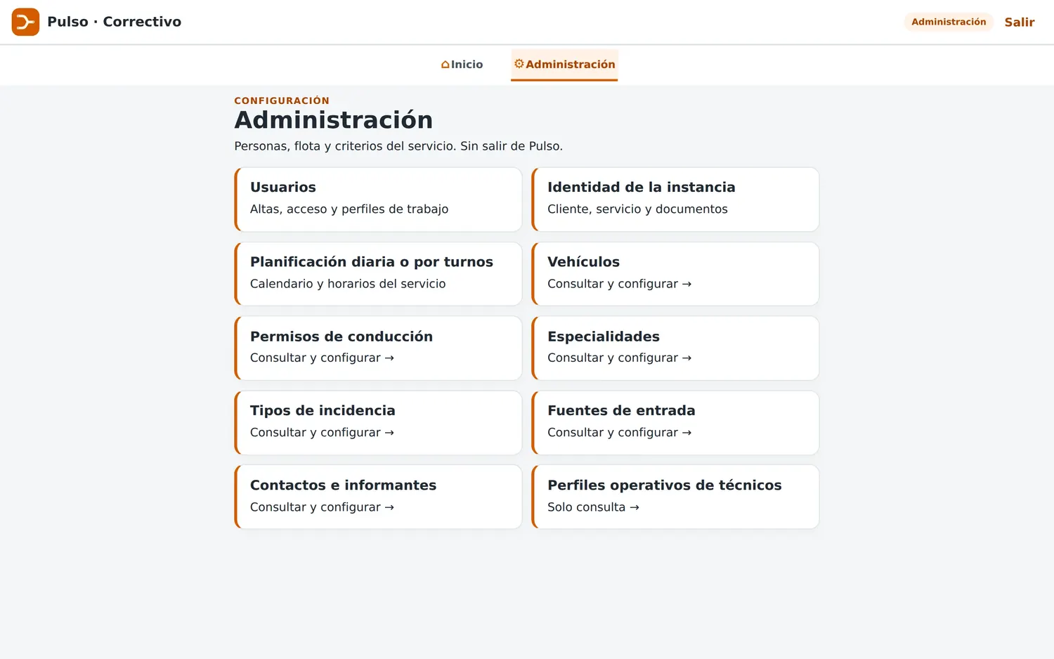Click the orange Pulso logo icon

pyautogui.click(x=25, y=22)
